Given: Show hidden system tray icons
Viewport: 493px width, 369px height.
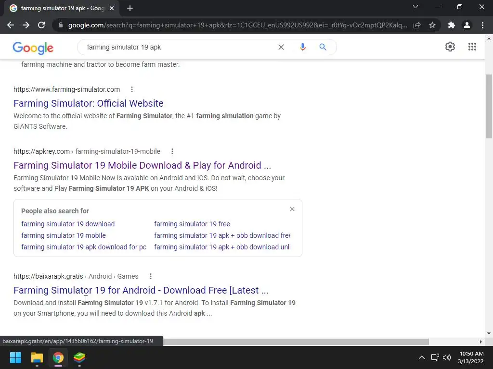Looking at the screenshot, I should (x=422, y=357).
